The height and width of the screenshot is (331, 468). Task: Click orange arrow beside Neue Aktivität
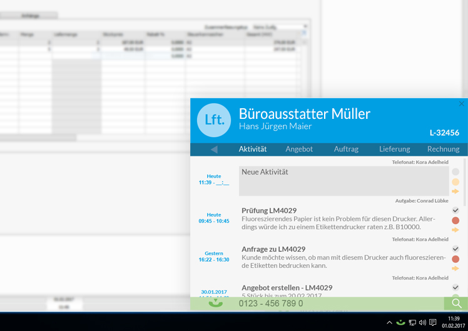tap(455, 191)
